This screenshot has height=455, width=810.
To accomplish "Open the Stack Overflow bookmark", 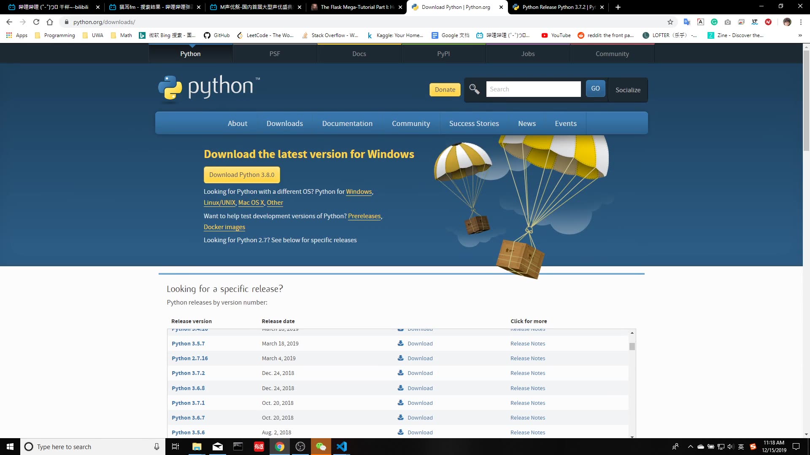I will pyautogui.click(x=330, y=35).
